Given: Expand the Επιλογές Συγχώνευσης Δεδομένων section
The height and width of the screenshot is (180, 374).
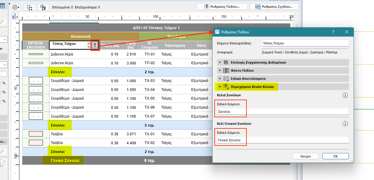Looking at the screenshot, I should pos(283,62).
